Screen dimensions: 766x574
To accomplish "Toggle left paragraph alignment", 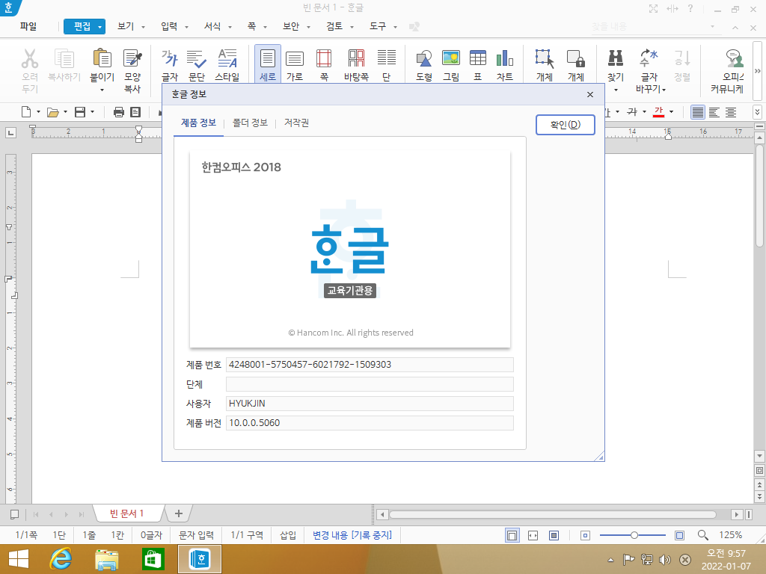I will [x=714, y=112].
